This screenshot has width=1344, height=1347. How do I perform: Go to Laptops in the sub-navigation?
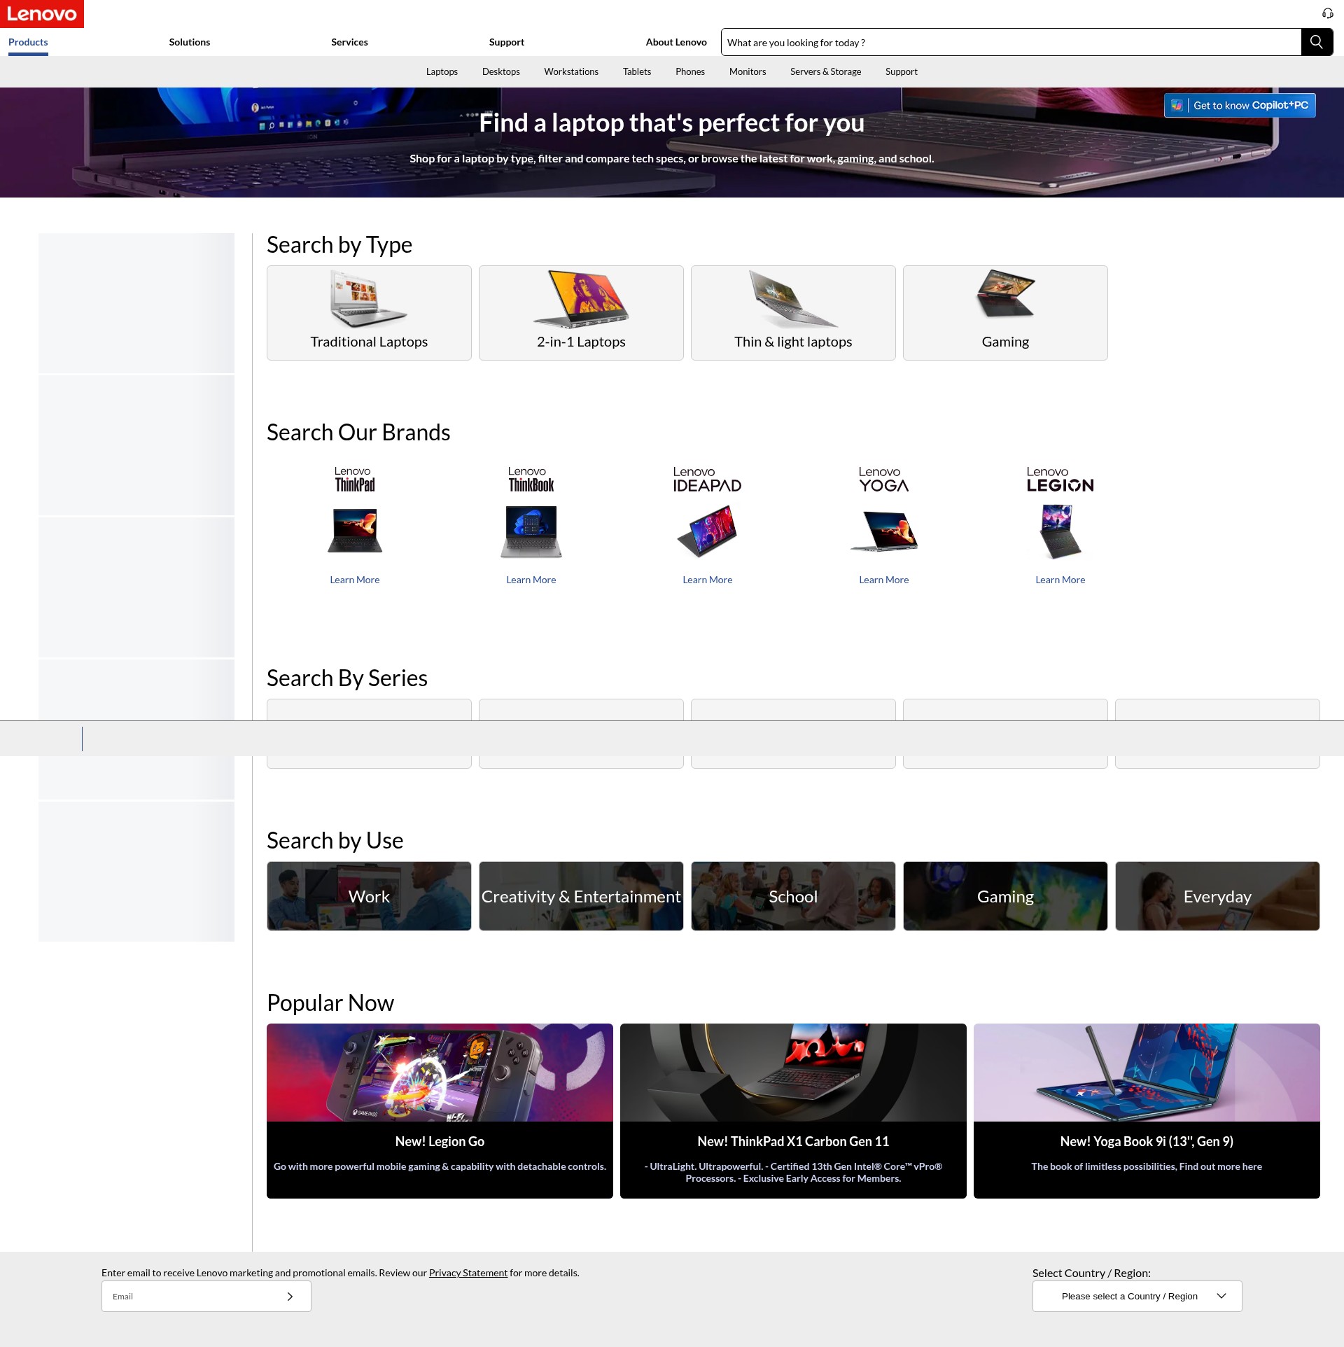(x=442, y=71)
